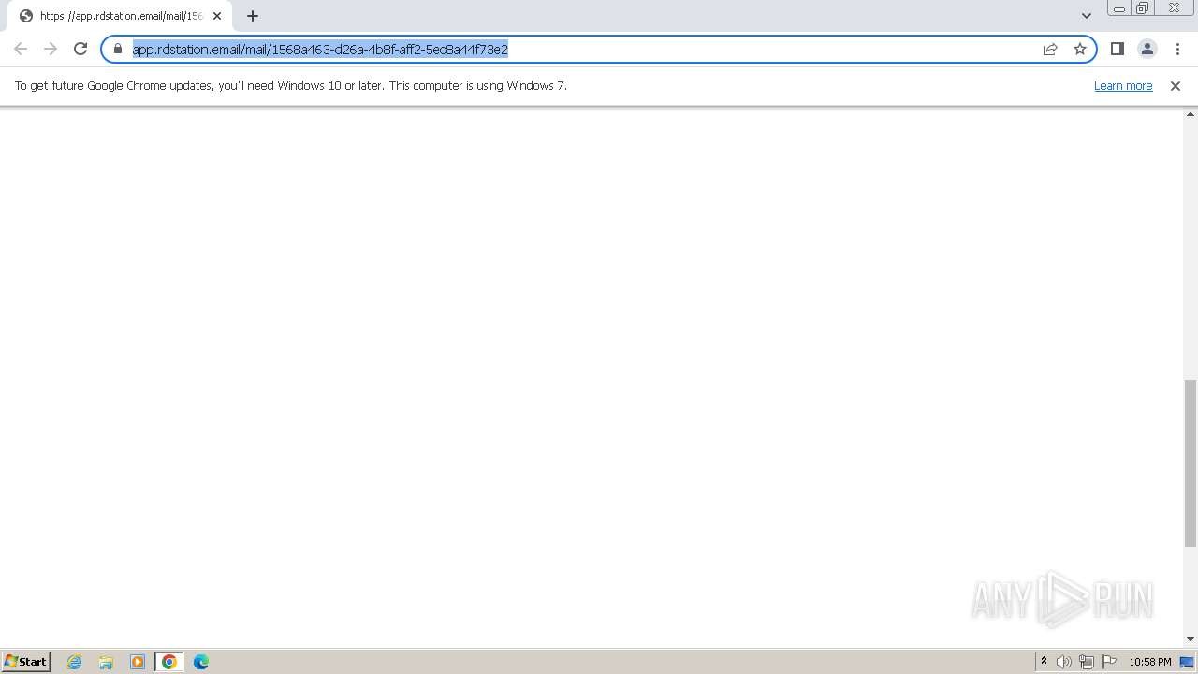Open network connection tray icon

click(1087, 662)
